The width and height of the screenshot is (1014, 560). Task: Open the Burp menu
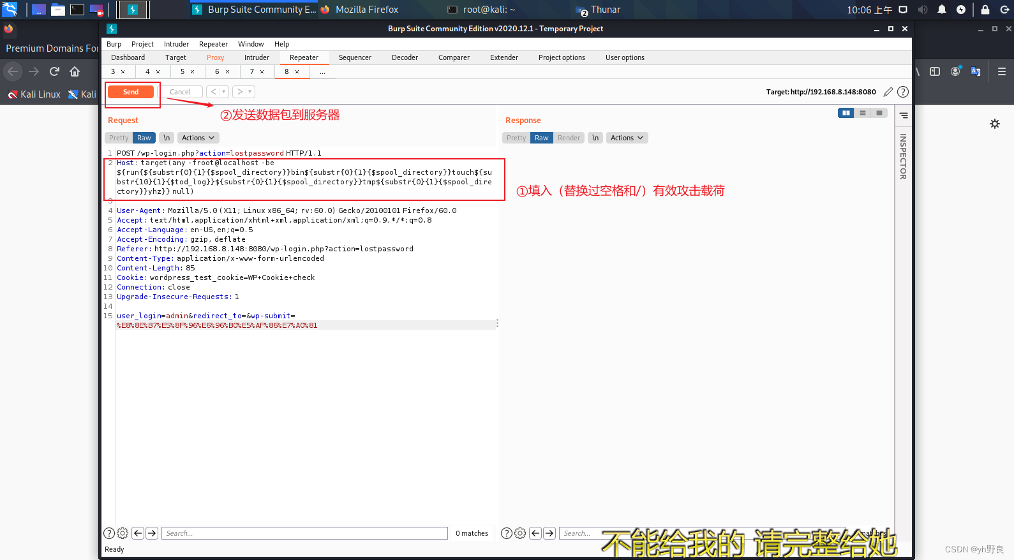tap(114, 44)
